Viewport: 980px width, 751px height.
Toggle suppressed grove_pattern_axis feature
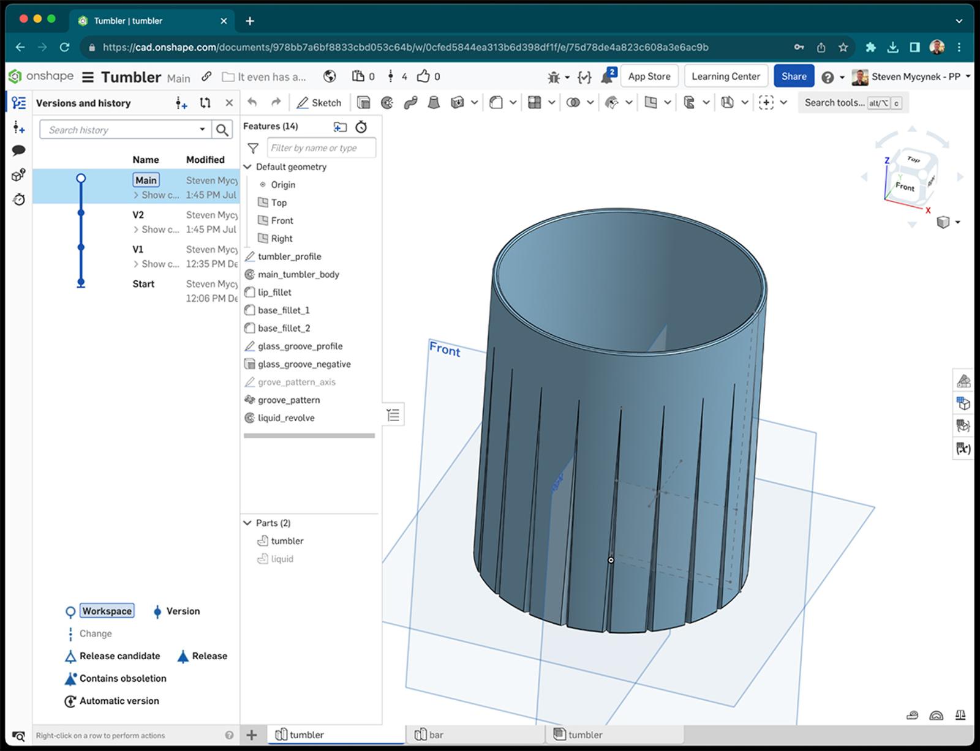coord(297,382)
